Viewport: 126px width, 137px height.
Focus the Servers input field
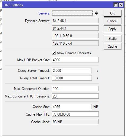tap(73, 13)
